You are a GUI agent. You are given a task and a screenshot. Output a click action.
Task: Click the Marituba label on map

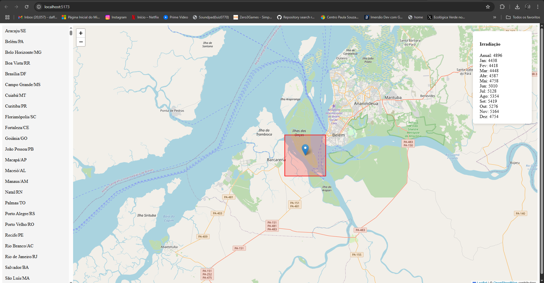point(393,98)
